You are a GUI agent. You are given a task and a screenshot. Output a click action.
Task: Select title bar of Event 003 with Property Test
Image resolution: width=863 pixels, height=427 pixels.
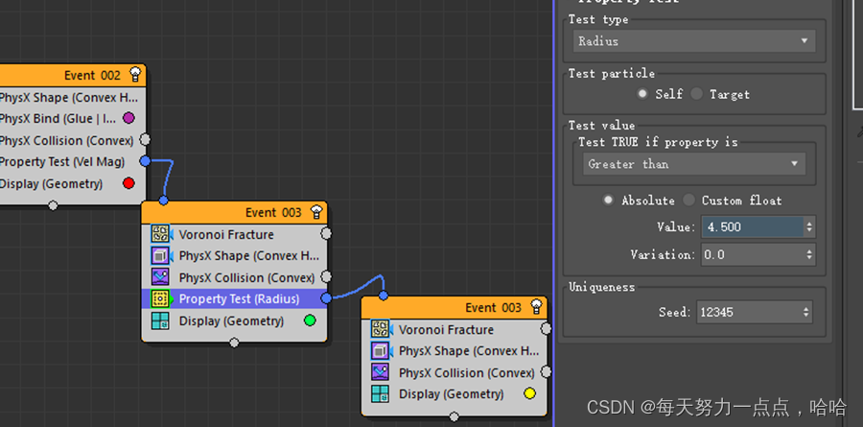[234, 212]
